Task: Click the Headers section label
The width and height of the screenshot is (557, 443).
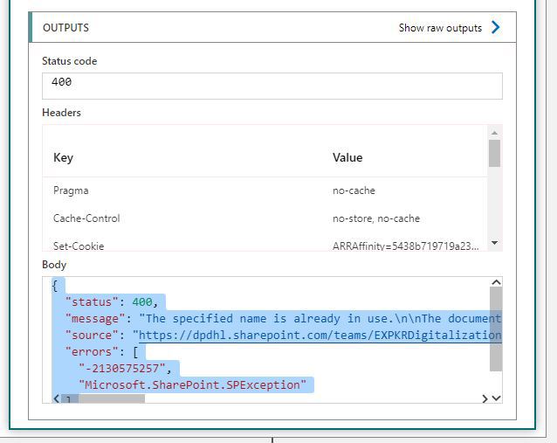Action: [61, 113]
